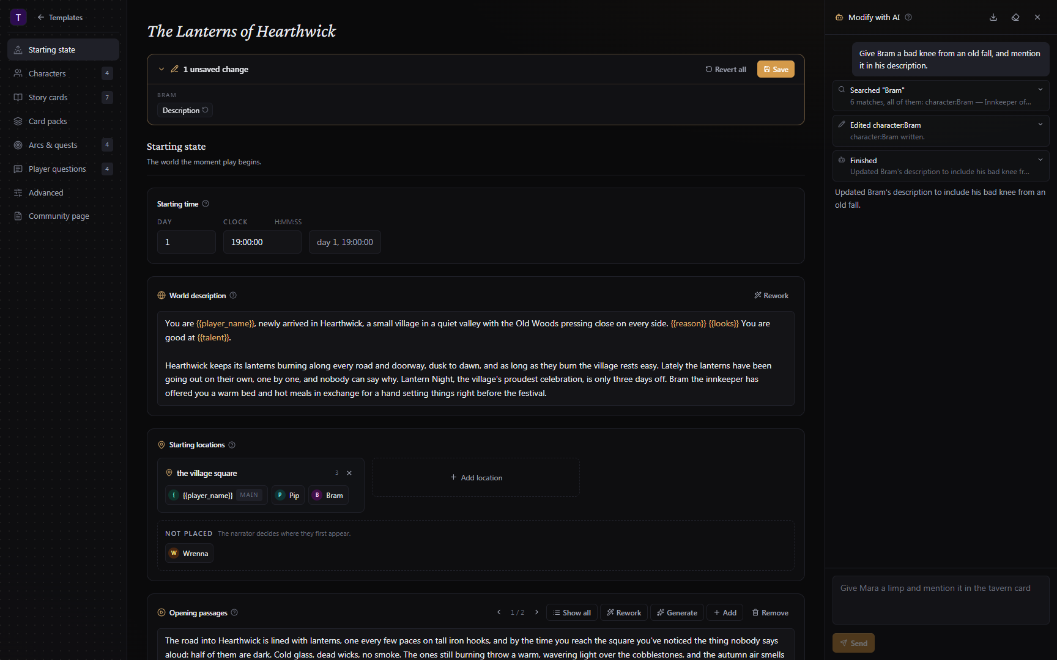Collapse the unsaved change panel chevron
The height and width of the screenshot is (660, 1057).
[161, 69]
